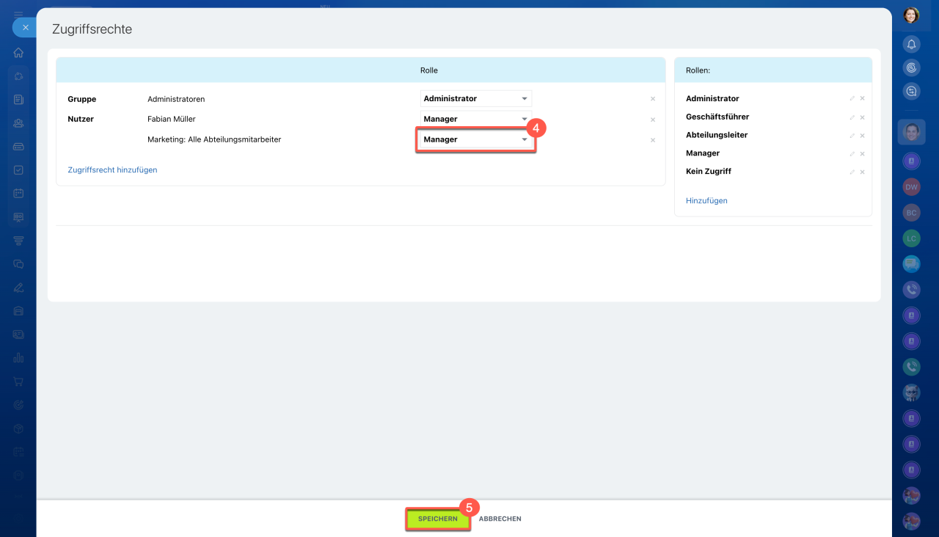Click the Hinzufügen link under Rollen

(706, 200)
